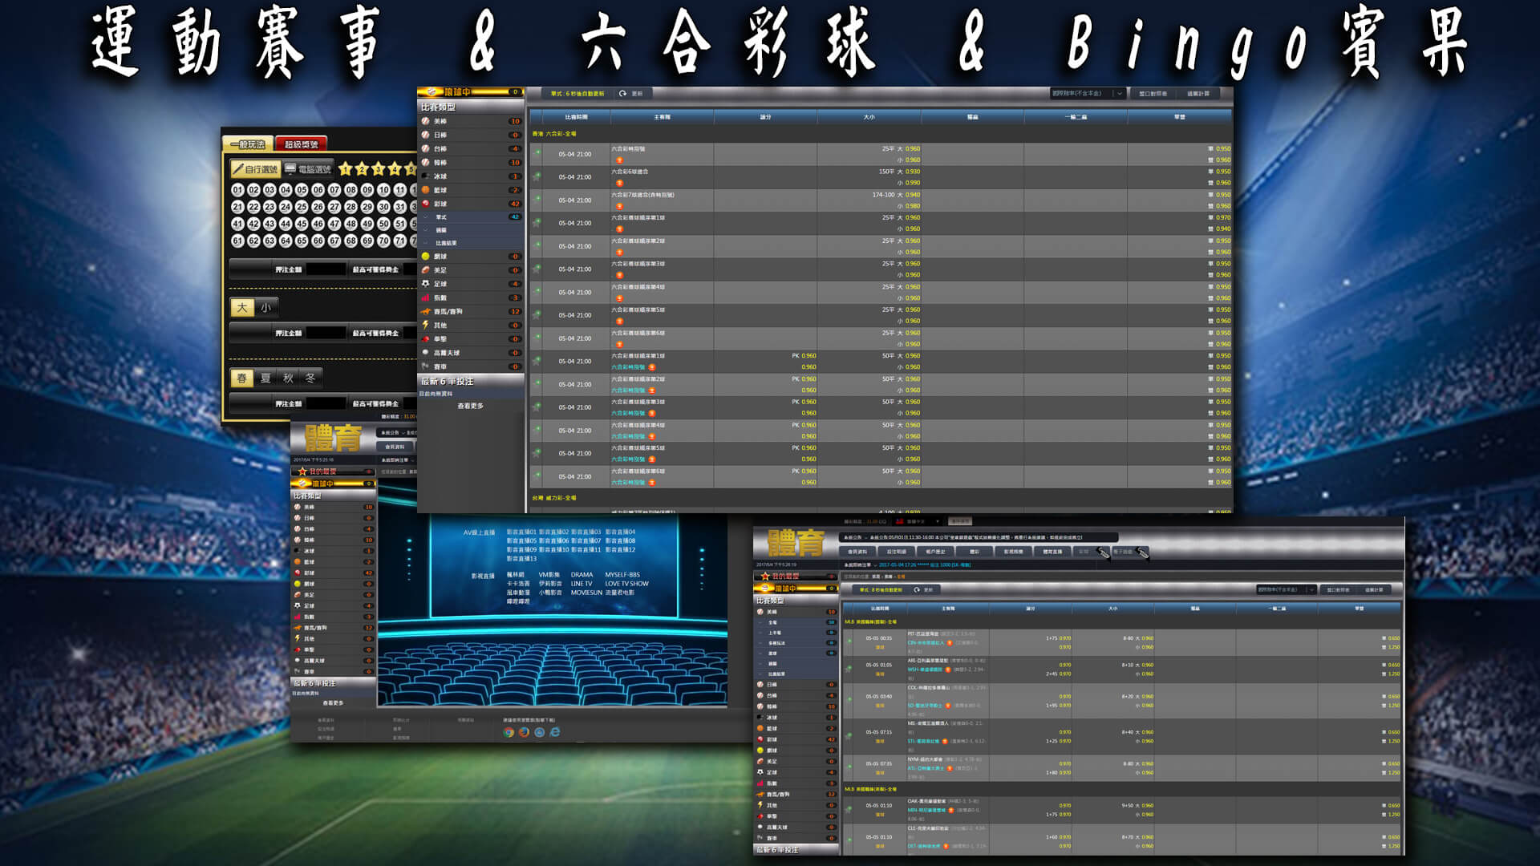Collapse the 彩球 category in sidebar
1540x866 pixels.
tap(440, 204)
